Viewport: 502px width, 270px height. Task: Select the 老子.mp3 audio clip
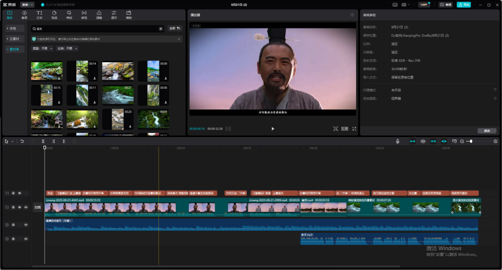coord(390,239)
